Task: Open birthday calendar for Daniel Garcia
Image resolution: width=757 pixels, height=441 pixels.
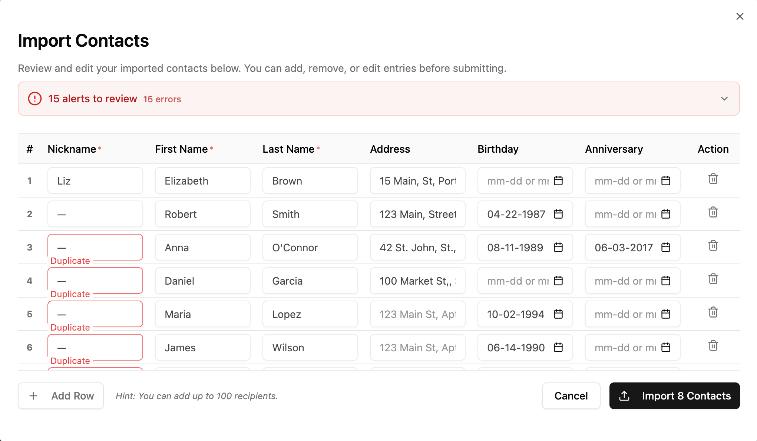Action: pos(558,281)
